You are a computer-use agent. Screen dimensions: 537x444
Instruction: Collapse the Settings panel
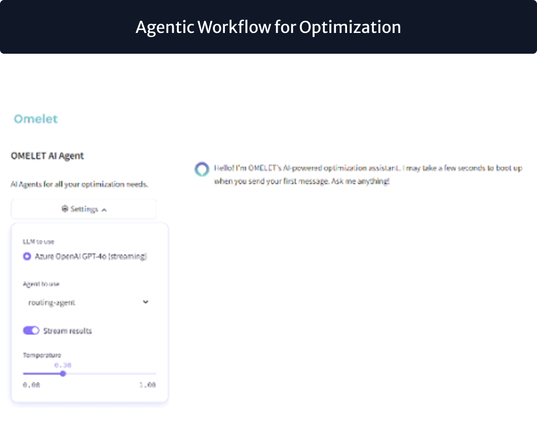[83, 209]
